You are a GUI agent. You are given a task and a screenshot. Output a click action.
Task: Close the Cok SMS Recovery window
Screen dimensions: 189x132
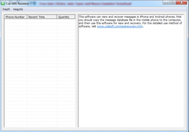[181, 3]
